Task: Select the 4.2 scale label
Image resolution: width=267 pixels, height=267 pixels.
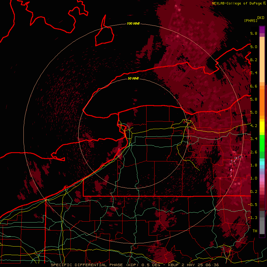Action: point(254,126)
